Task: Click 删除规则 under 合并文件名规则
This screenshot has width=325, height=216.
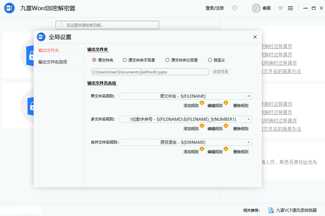Action: tap(240, 152)
